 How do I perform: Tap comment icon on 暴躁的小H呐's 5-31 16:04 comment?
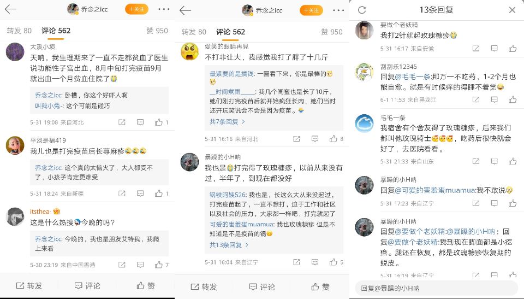(315, 262)
